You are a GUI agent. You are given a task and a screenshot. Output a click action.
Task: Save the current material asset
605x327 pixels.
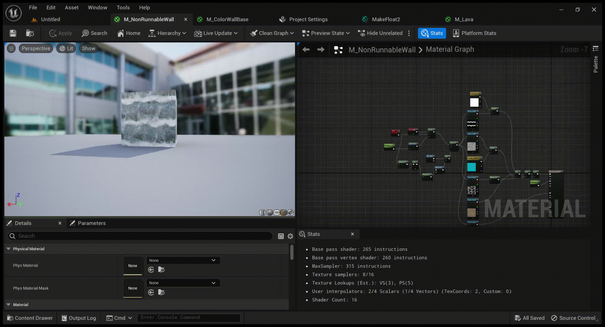pos(13,33)
